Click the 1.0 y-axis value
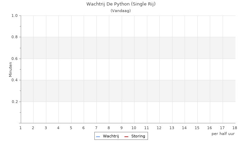The image size is (242, 155). pos(15,15)
